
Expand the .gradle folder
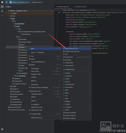(9, 13)
